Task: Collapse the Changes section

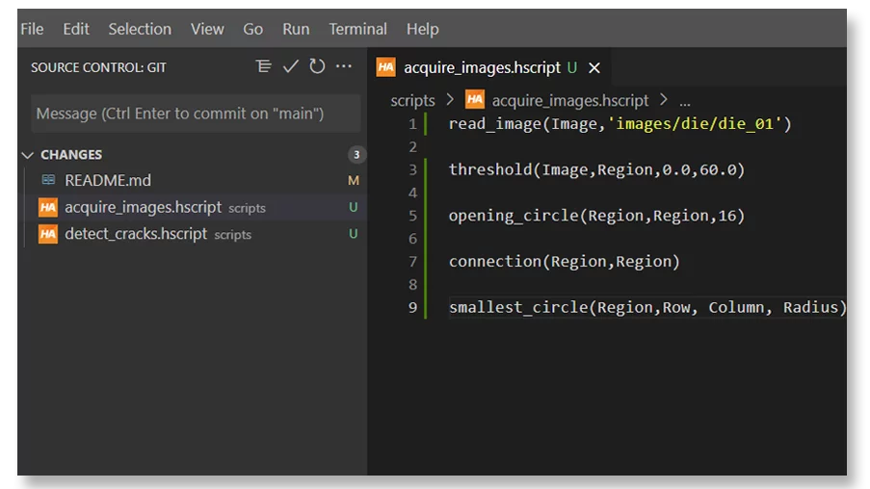Action: [x=28, y=155]
